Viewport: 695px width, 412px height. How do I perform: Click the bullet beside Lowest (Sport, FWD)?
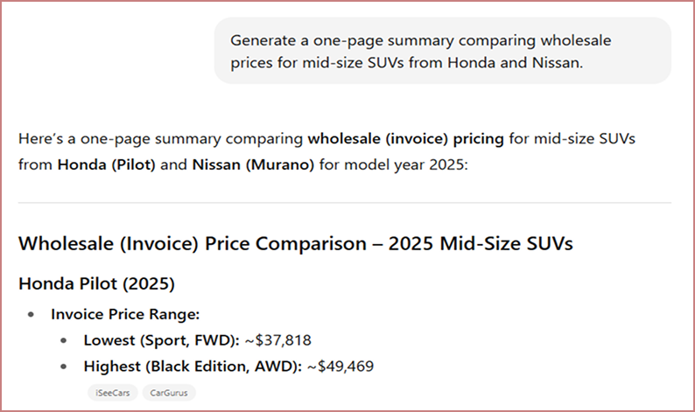pos(65,340)
